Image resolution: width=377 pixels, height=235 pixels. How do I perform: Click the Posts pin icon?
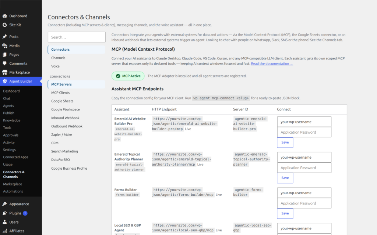pos(4,37)
